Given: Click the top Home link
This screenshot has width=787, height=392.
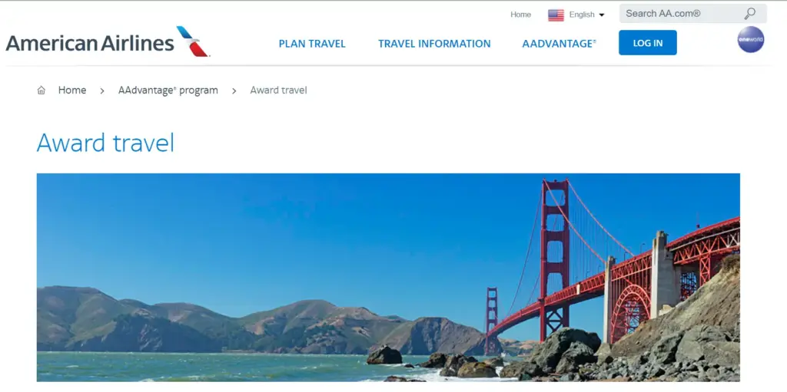Looking at the screenshot, I should pos(520,15).
